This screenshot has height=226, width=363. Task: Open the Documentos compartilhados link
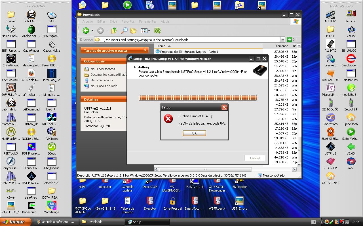109,75
